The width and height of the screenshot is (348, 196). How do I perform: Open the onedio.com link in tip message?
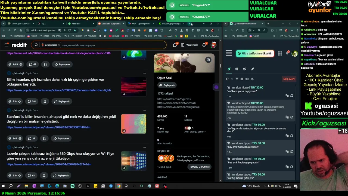click(x=256, y=110)
